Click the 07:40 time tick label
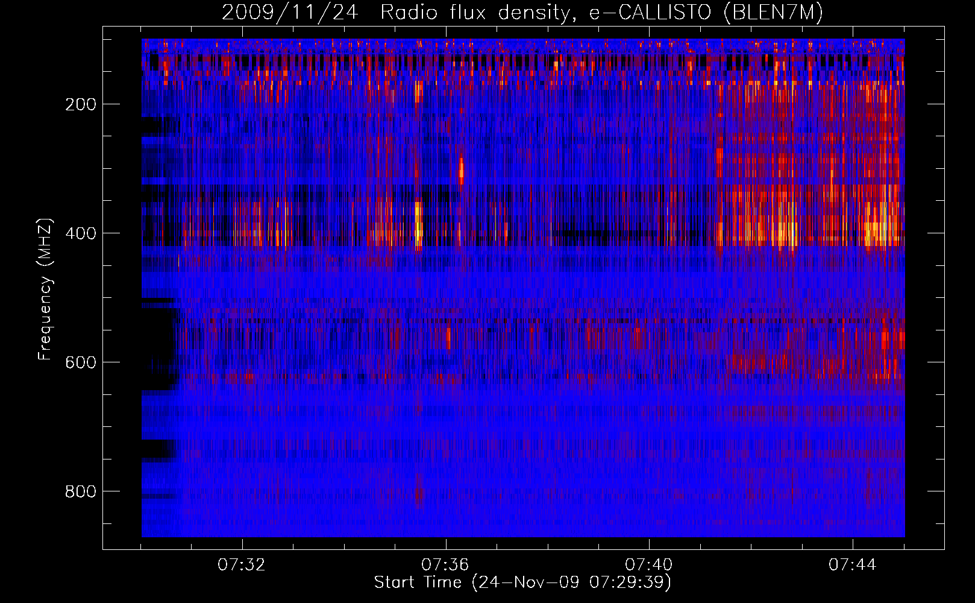 point(649,564)
